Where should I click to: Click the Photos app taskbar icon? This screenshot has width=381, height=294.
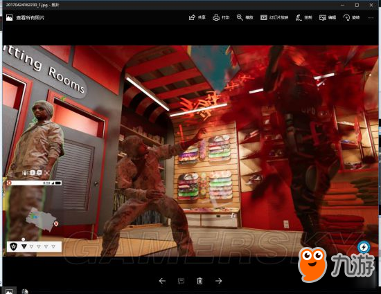[9, 291]
